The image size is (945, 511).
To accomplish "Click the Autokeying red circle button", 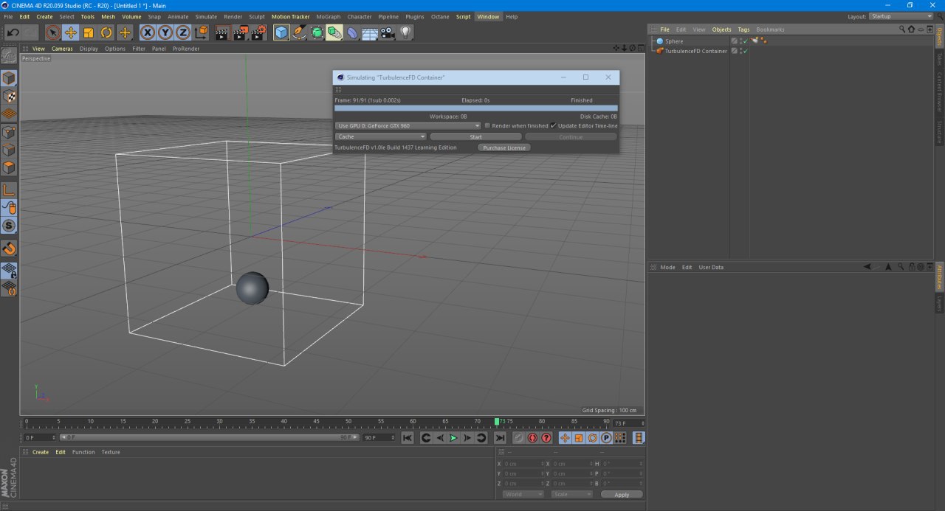I will 532,438.
